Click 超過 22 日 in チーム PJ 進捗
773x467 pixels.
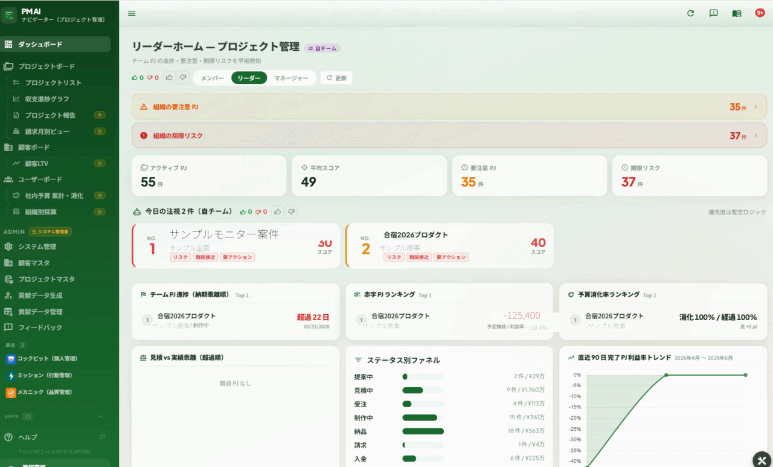[313, 317]
